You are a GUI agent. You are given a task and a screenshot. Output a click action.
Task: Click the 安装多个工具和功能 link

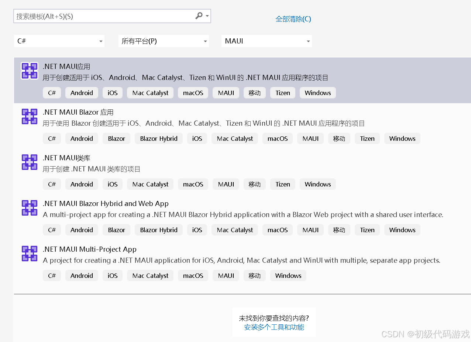click(x=274, y=327)
